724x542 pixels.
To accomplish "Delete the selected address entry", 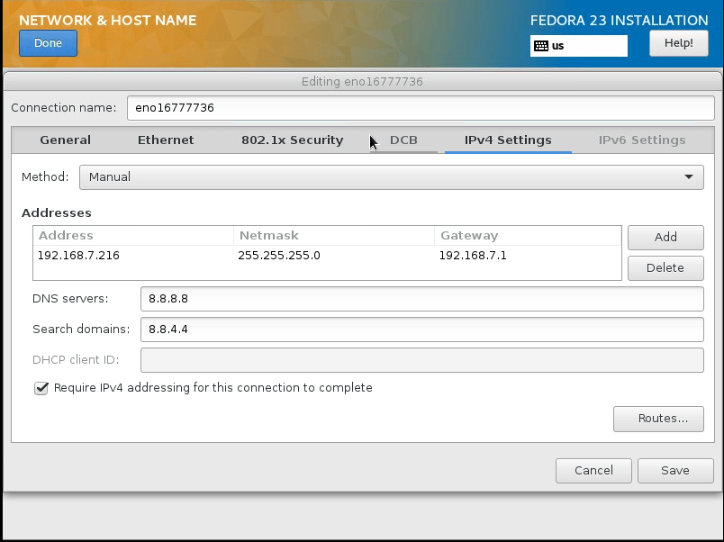I will click(665, 267).
